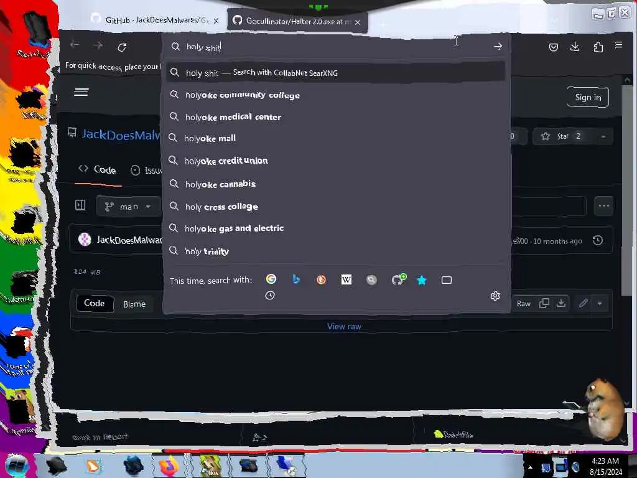This screenshot has height=478, width=637.
Task: Expand the file tree side panel icon
Action: click(80, 205)
